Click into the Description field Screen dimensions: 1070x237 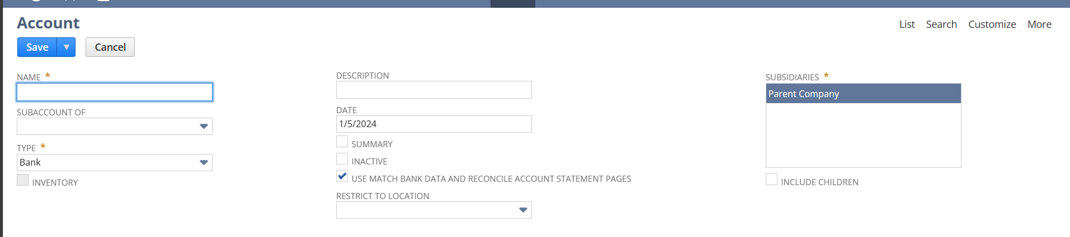click(x=433, y=90)
